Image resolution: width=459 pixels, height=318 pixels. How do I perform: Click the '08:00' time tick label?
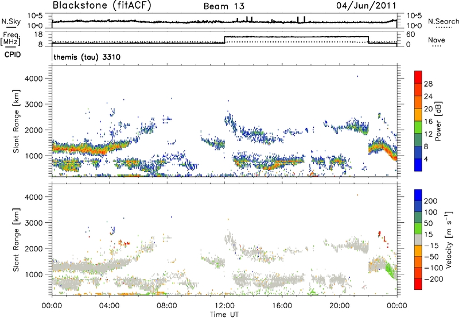click(x=167, y=306)
